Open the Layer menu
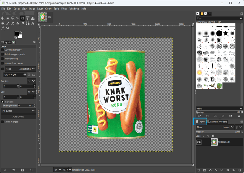Viewport: 244px width, 173px height. (x=40, y=9)
